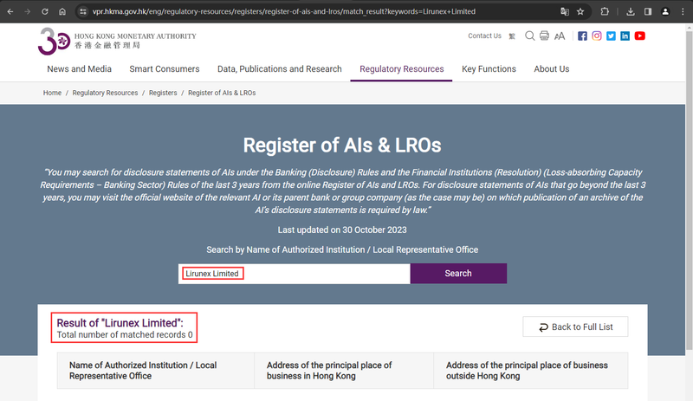The image size is (693, 401).
Task: Toggle the browser side panel icon
Action: 648,11
